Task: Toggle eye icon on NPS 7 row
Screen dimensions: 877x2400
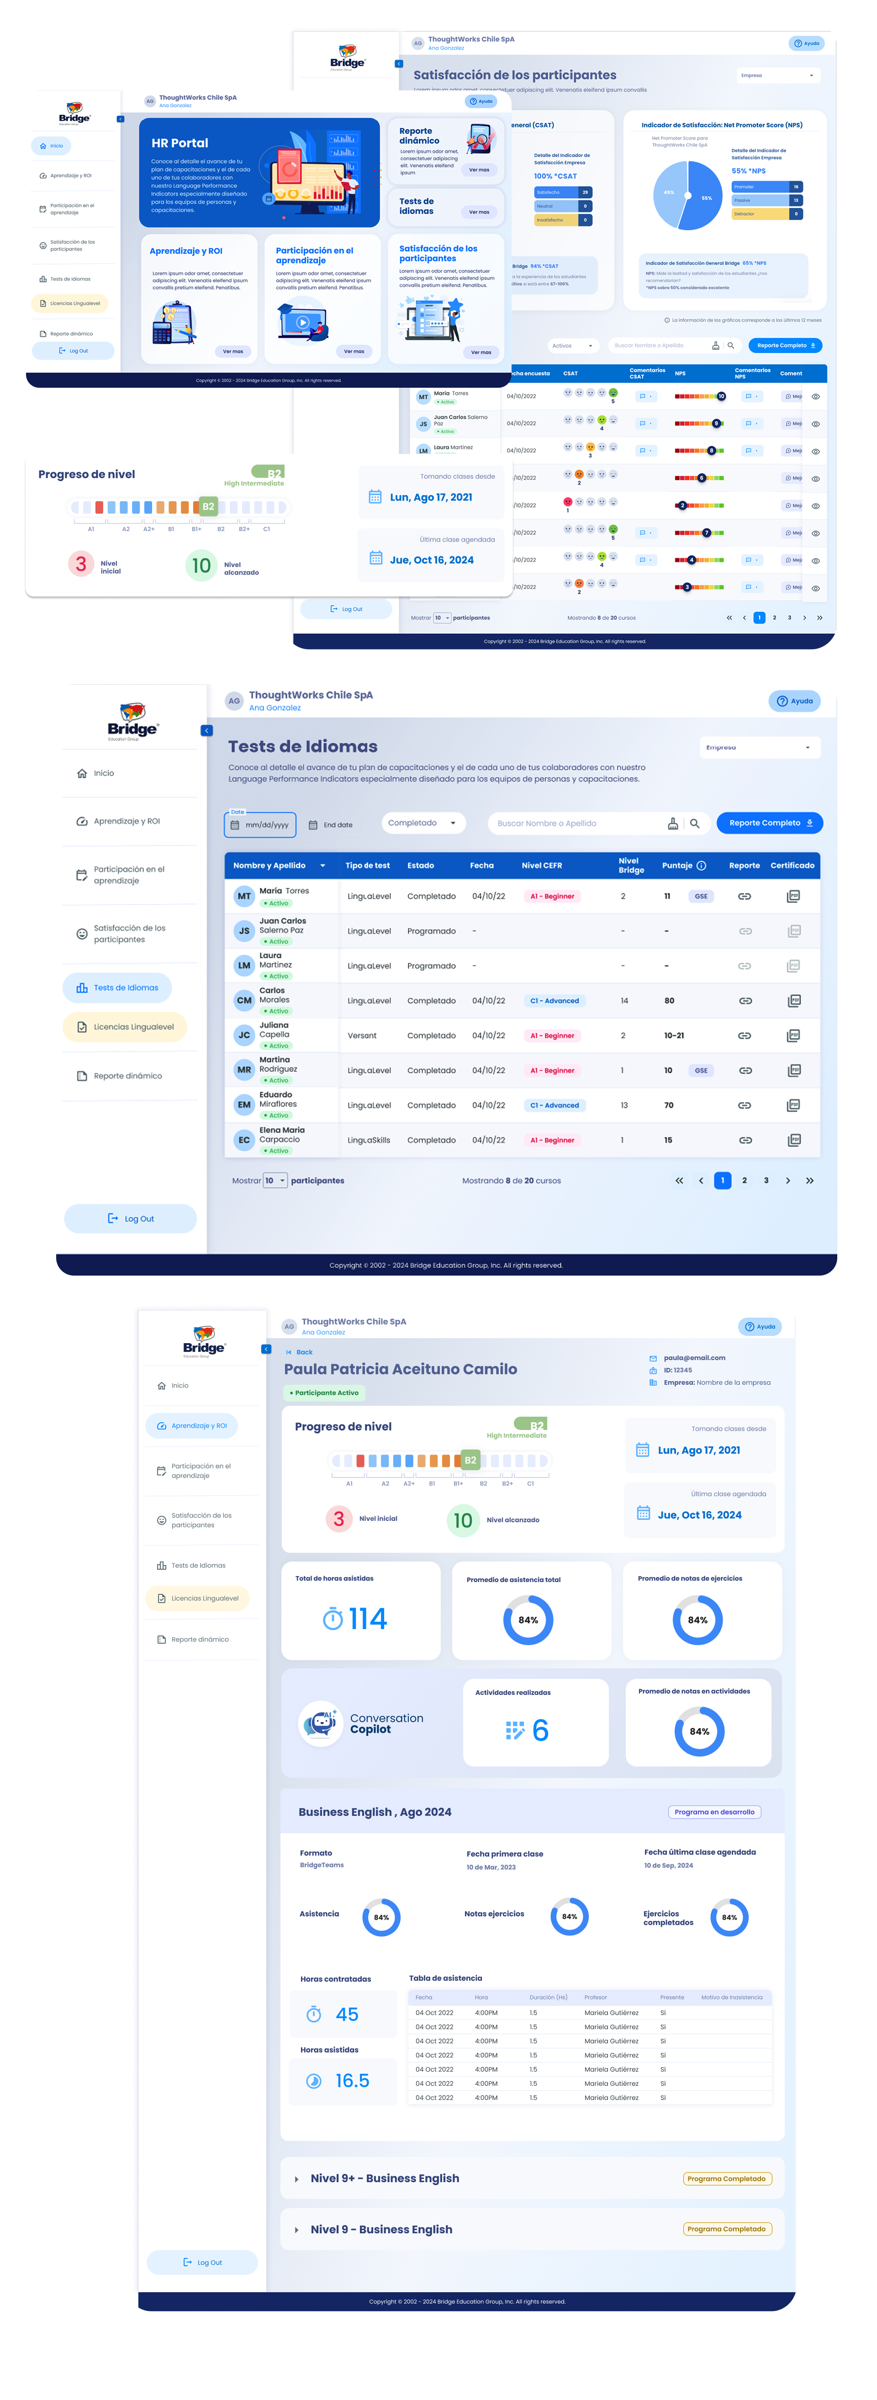Action: tap(815, 533)
